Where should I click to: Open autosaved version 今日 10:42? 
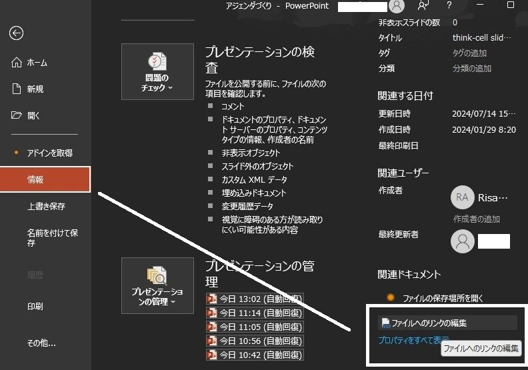[255, 355]
